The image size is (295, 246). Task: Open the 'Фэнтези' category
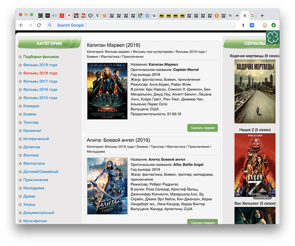pyautogui.click(x=31, y=155)
